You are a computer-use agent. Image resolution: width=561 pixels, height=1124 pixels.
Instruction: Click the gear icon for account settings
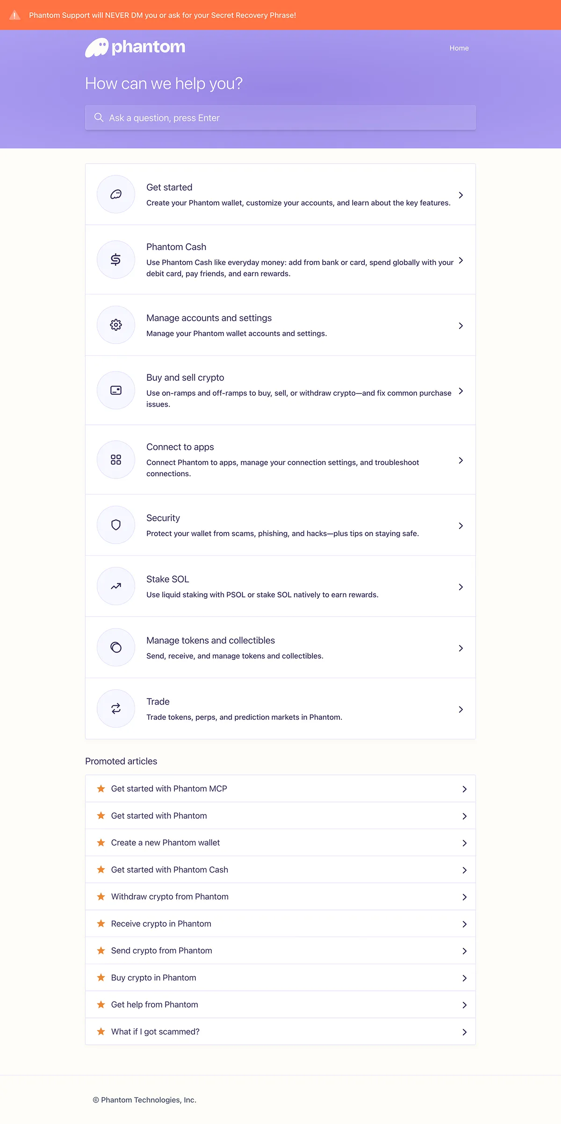point(116,325)
